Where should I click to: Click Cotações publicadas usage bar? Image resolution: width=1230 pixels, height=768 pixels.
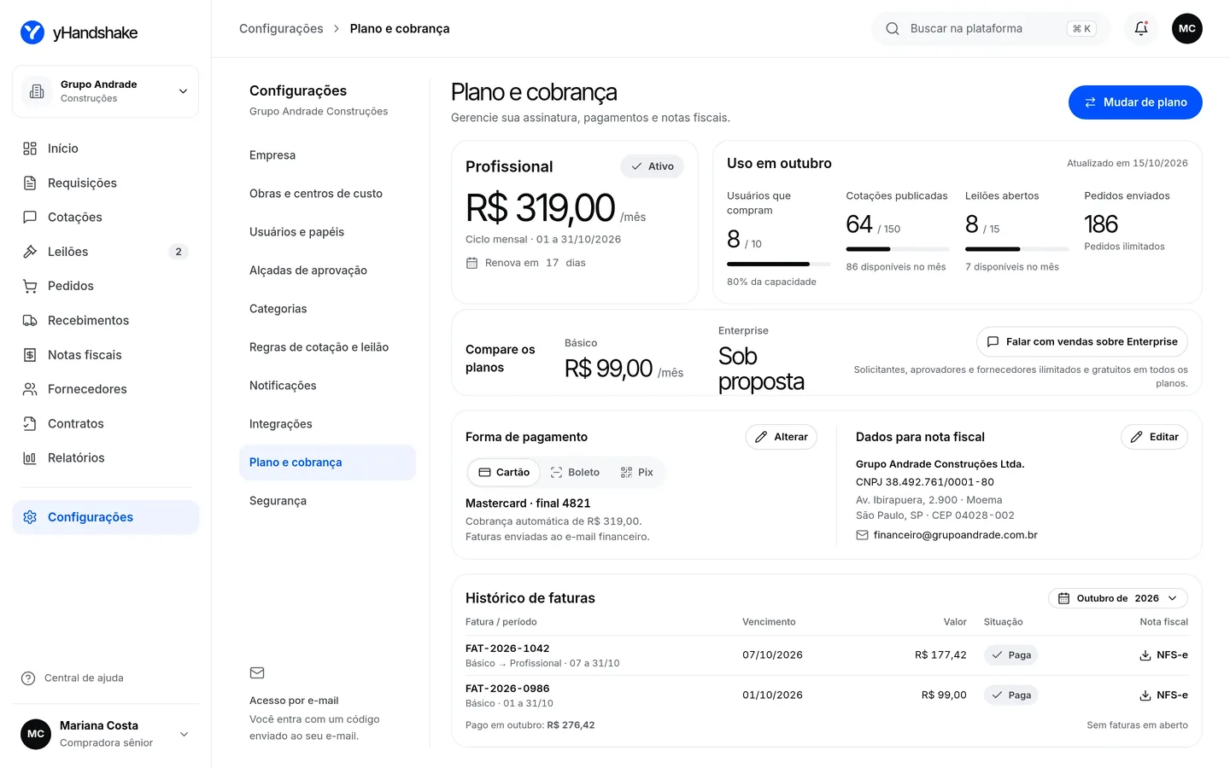pos(898,249)
